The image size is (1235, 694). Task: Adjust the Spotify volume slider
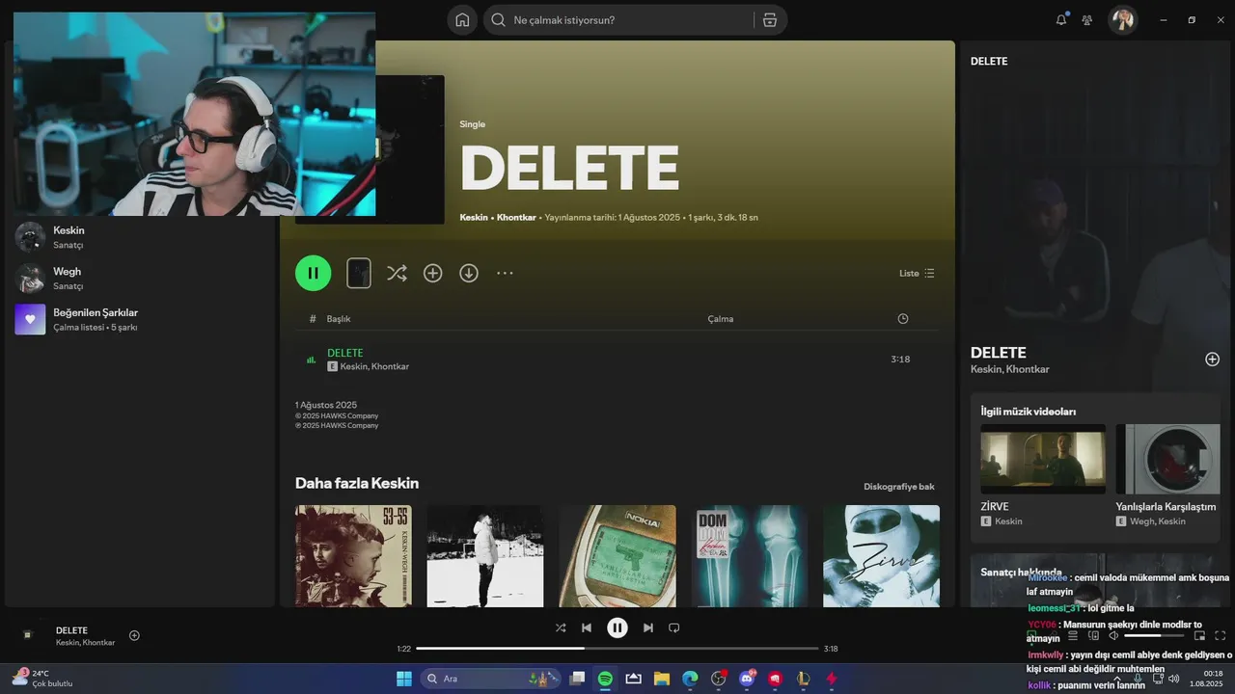[1155, 635]
